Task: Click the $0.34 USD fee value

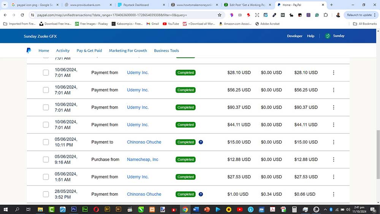Action: tap(271, 194)
